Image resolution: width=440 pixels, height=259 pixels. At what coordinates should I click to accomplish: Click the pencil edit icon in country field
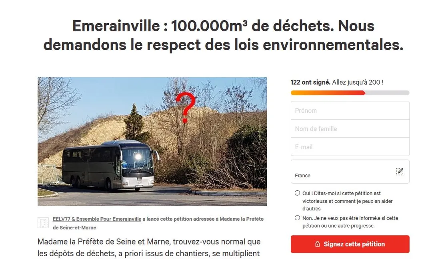pos(399,172)
